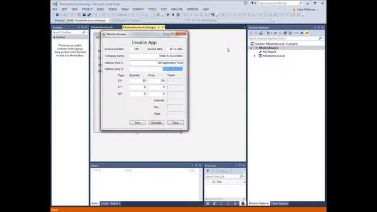Screen dimensions: 377x212
Task: Click the 15" Price input field
Action: click(x=157, y=81)
